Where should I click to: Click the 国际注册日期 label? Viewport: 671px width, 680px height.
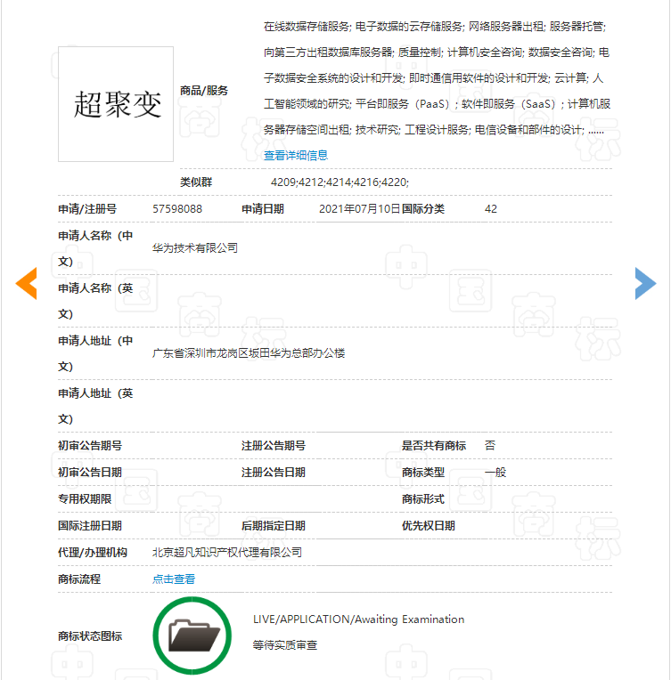pyautogui.click(x=90, y=526)
